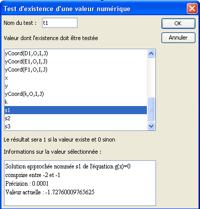Viewport: 200px width, 209px height.
Task: Select yCoord(E1,O,I,J) in the list
Action: (x=75, y=61)
